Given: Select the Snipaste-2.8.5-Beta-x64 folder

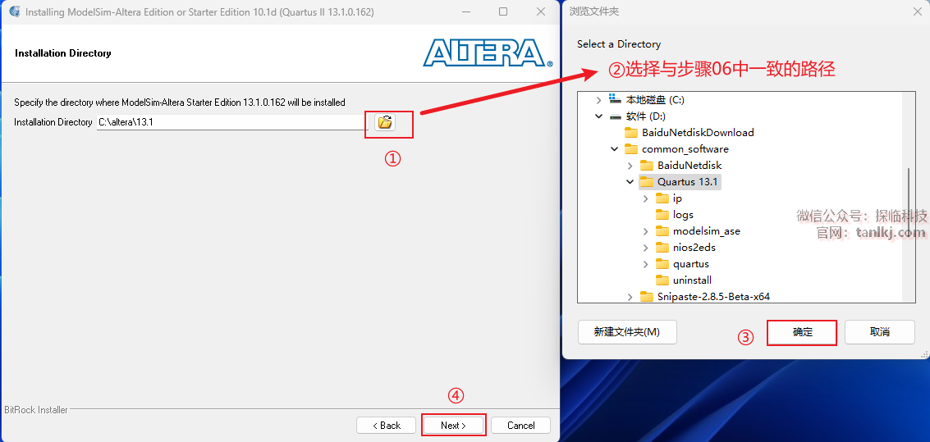Looking at the screenshot, I should coord(713,296).
